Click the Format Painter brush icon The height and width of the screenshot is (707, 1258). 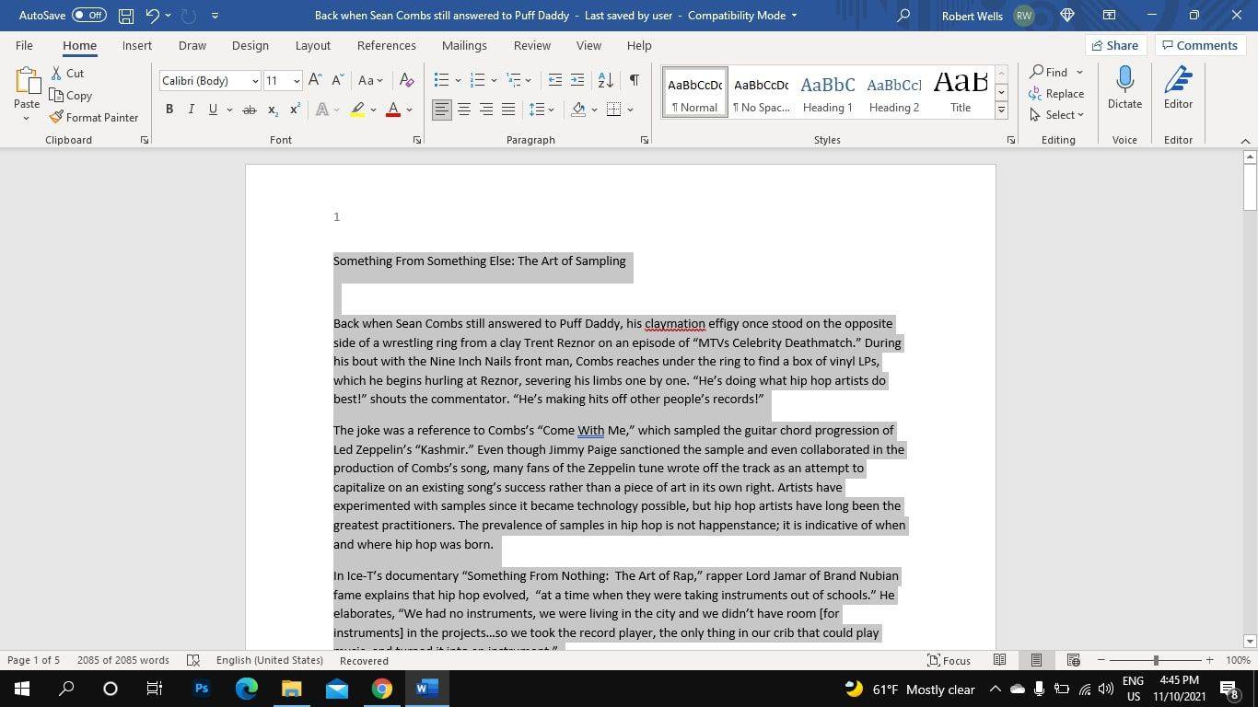tap(56, 117)
